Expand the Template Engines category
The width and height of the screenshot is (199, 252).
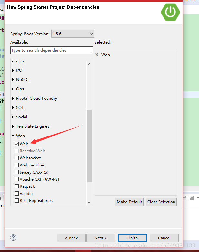(13, 126)
